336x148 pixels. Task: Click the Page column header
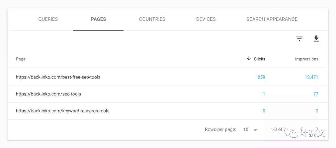pos(21,59)
